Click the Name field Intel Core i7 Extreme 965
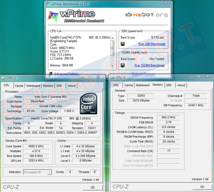 click(x=51, y=97)
